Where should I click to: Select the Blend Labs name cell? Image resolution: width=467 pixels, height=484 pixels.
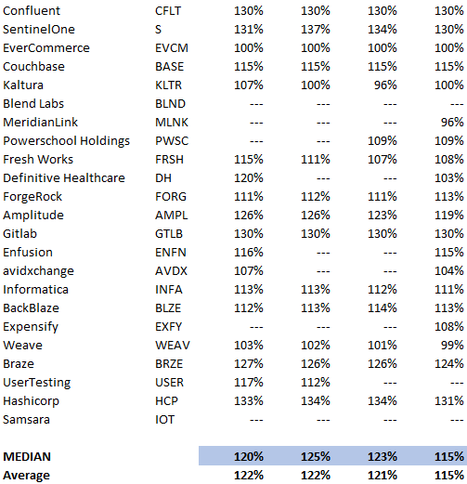[x=33, y=104]
